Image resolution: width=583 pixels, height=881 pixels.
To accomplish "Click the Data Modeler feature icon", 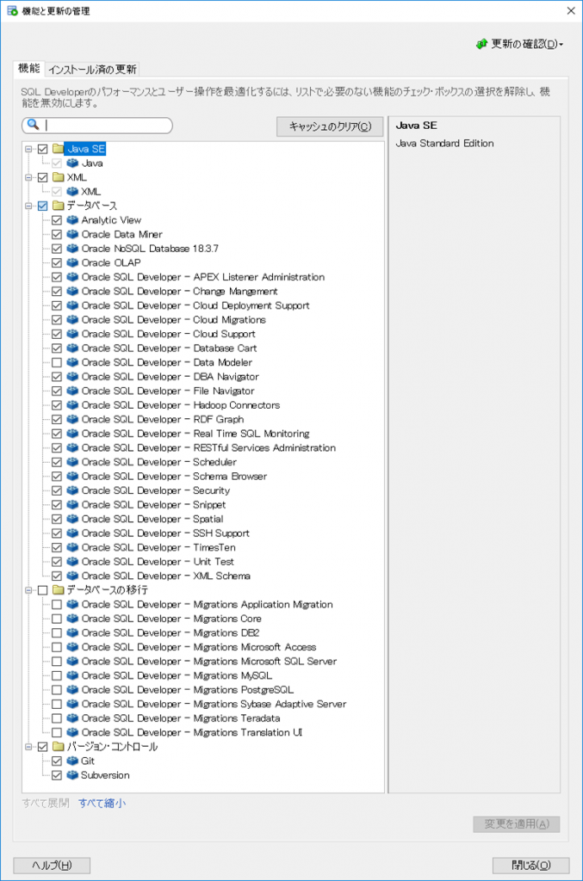I will tap(72, 362).
